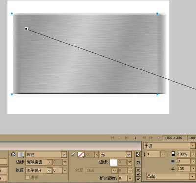This screenshot has height=183, width=196.
Task: Open the bevel width 4 slider arrow
Action: [x=163, y=154]
